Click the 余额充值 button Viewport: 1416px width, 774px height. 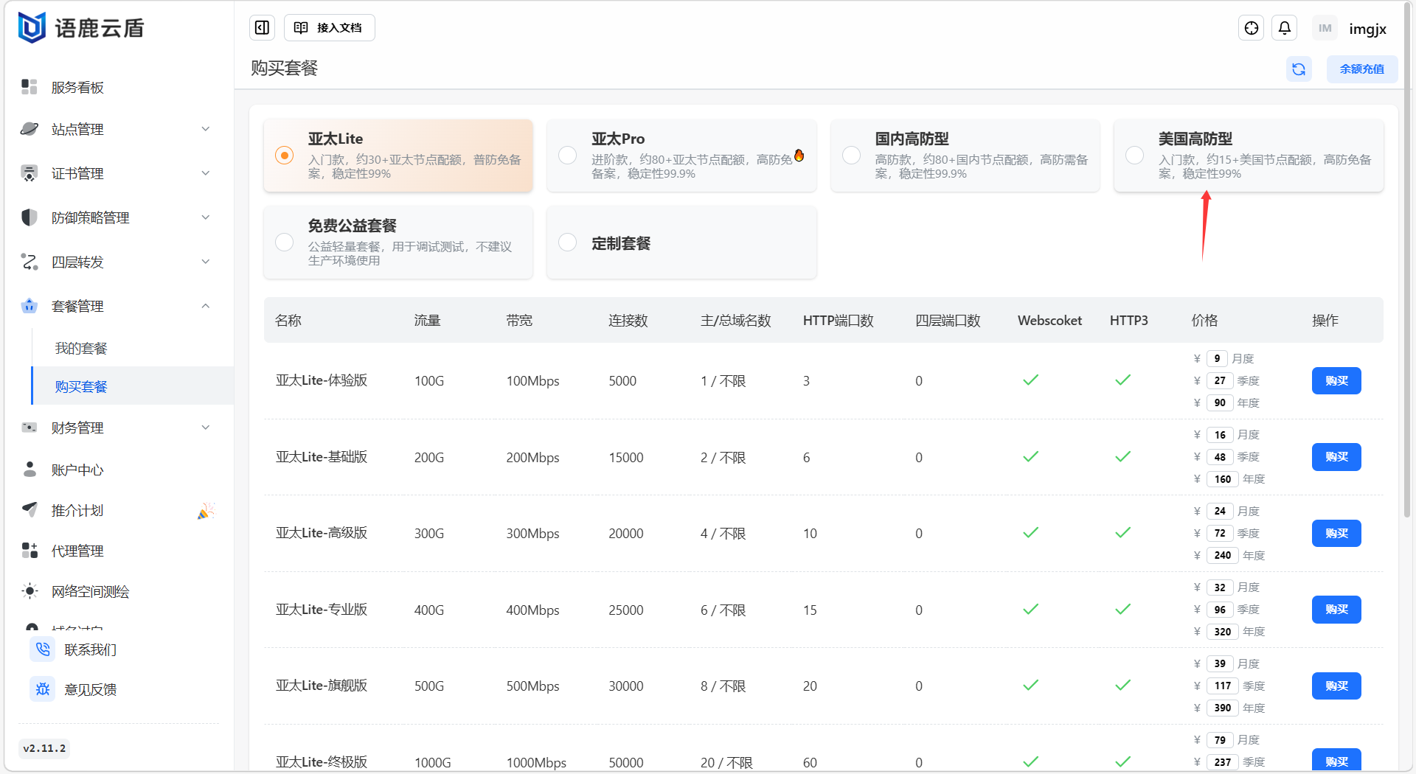pos(1361,69)
